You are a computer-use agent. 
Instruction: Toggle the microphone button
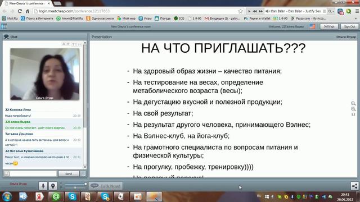point(43,186)
